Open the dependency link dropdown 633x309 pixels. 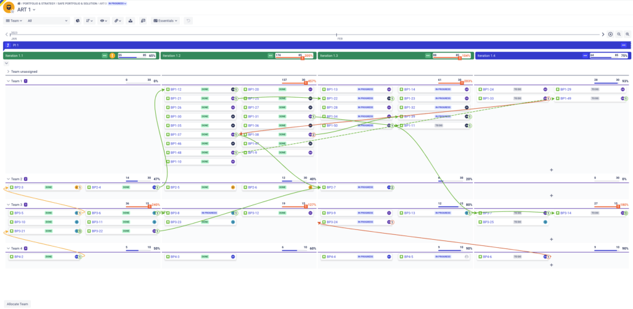[x=118, y=20]
